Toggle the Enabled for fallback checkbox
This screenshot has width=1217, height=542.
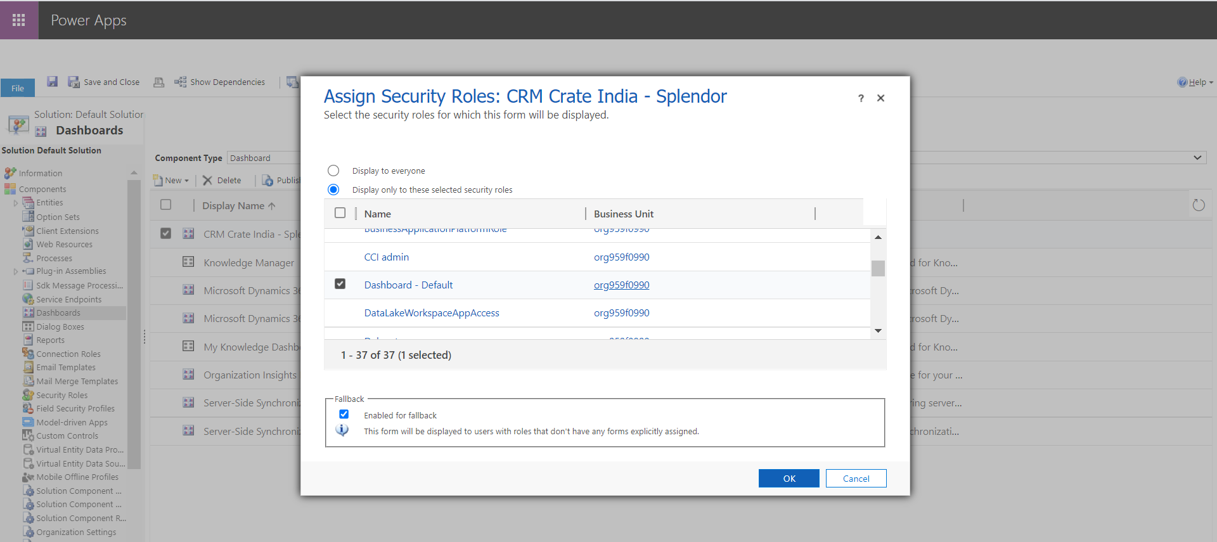tap(344, 415)
